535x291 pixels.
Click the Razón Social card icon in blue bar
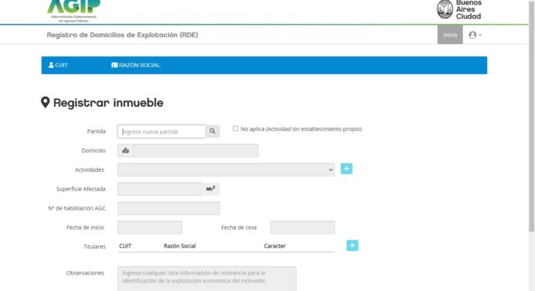pos(114,65)
